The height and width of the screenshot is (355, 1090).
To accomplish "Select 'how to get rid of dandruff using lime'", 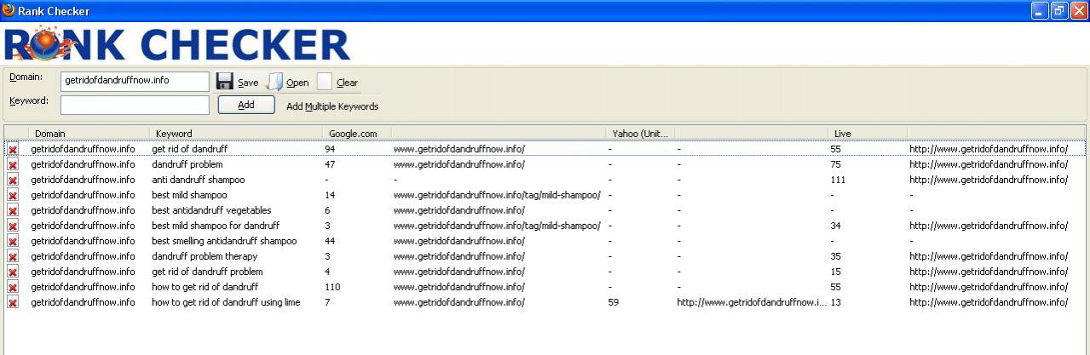I will [x=226, y=302].
